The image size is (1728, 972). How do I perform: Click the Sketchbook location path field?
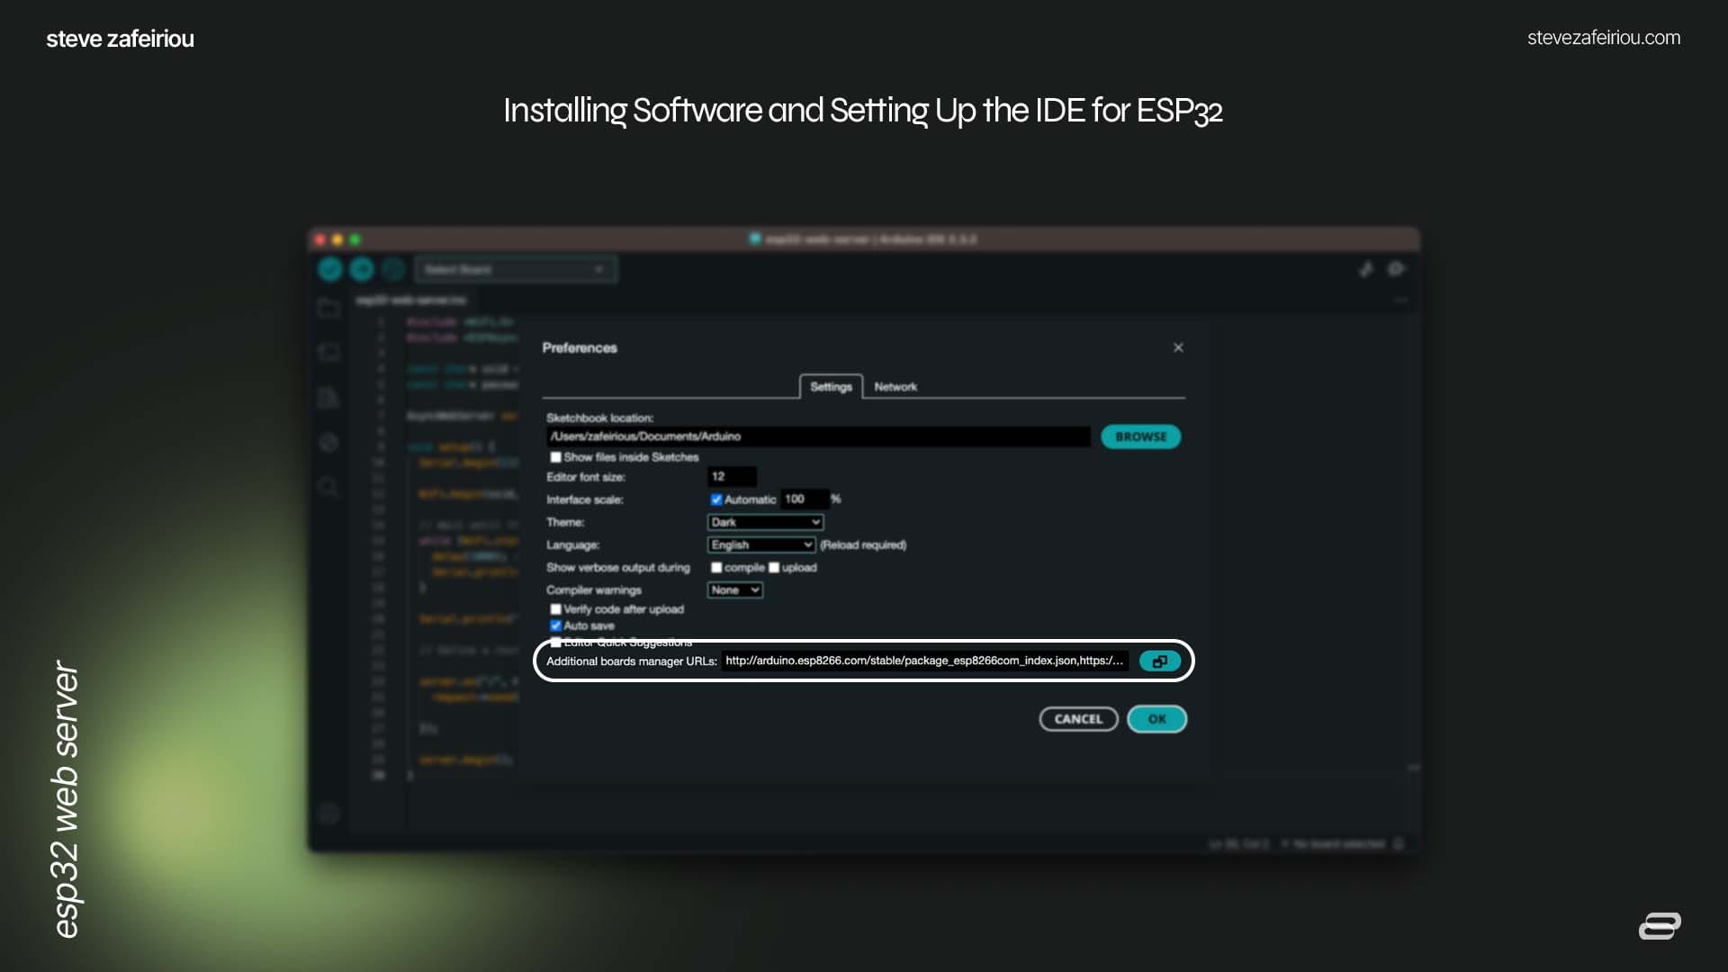click(x=818, y=436)
